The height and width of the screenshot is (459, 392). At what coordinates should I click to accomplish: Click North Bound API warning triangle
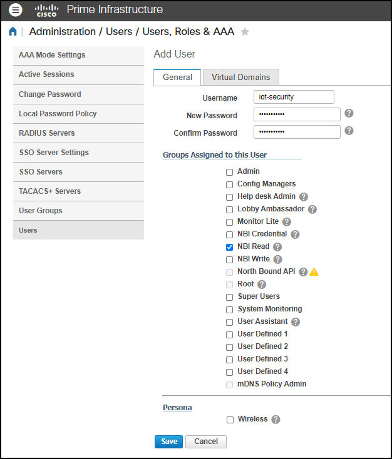pyautogui.click(x=314, y=272)
